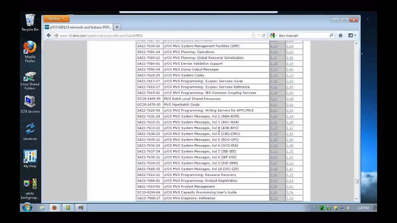Select title 'MVS Hiperbatch Guide'
397x223 pixels.
tap(182, 105)
